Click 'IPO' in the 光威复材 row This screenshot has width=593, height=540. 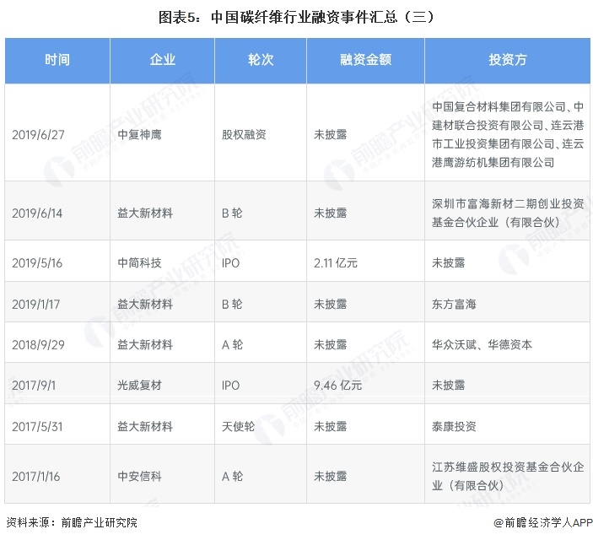[x=230, y=386]
